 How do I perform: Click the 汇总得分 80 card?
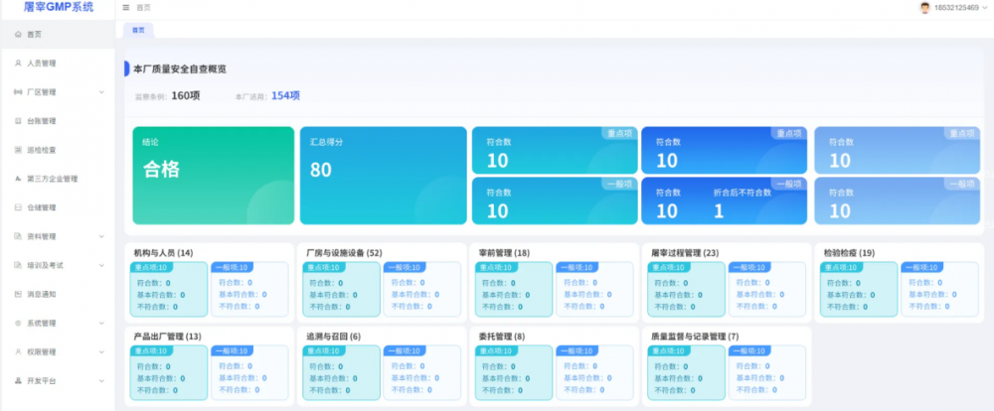click(x=383, y=175)
